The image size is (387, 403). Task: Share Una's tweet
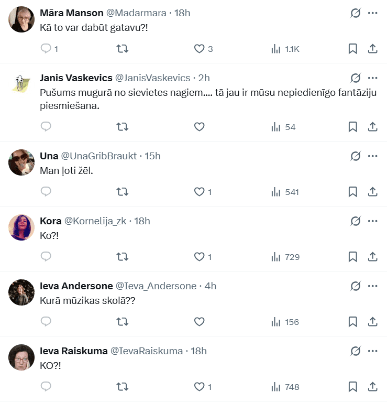point(372,192)
